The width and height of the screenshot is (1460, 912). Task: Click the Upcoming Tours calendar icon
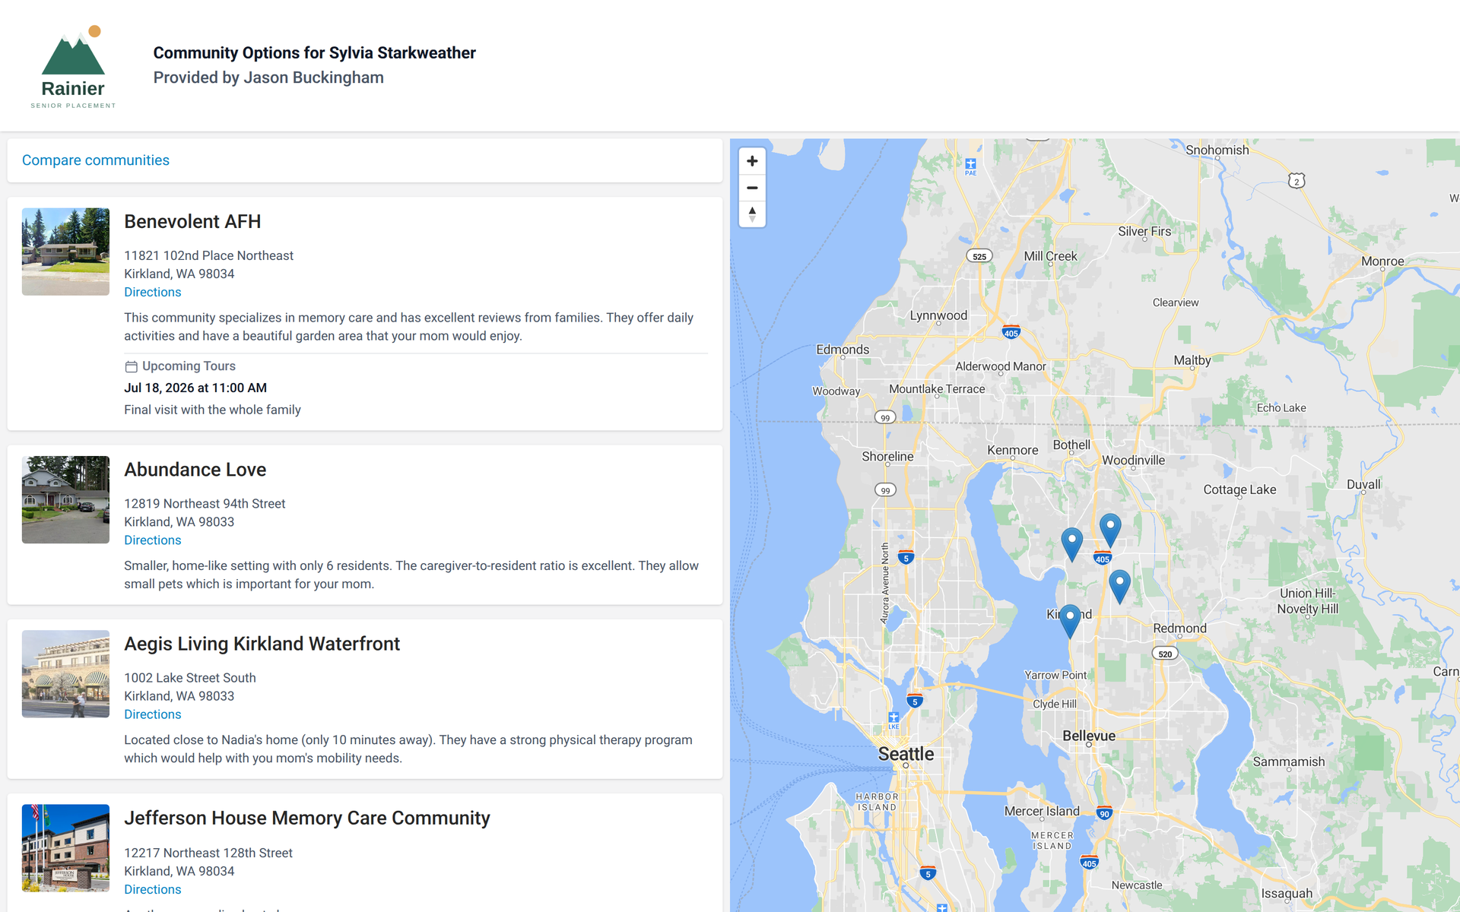pos(131,366)
